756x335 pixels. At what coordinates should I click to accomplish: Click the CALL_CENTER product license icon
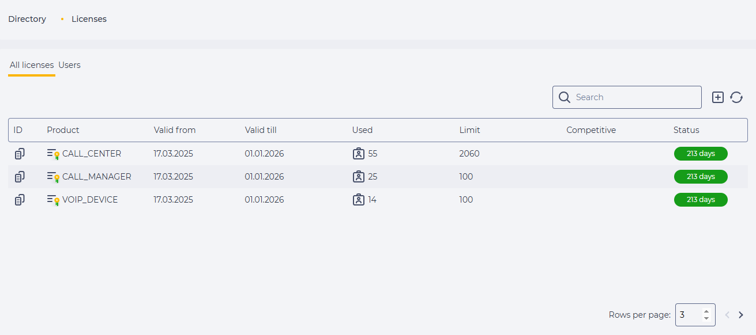(x=54, y=154)
